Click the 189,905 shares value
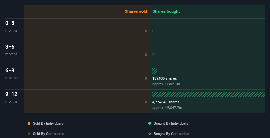The image size is (270, 138). tap(164, 78)
